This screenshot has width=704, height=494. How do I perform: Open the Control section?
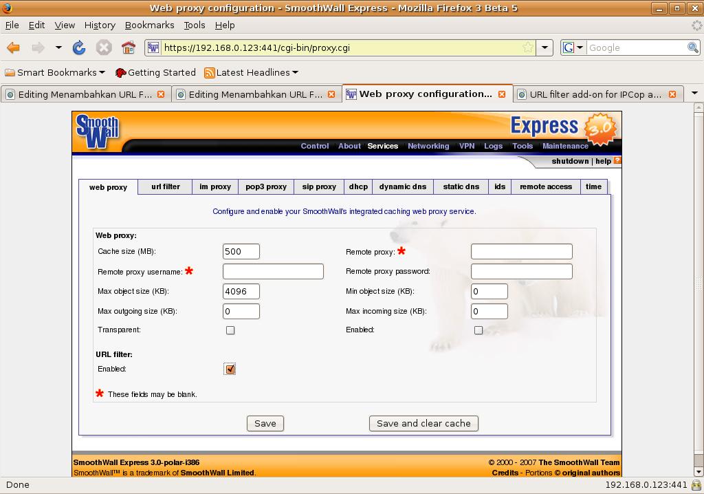(315, 146)
